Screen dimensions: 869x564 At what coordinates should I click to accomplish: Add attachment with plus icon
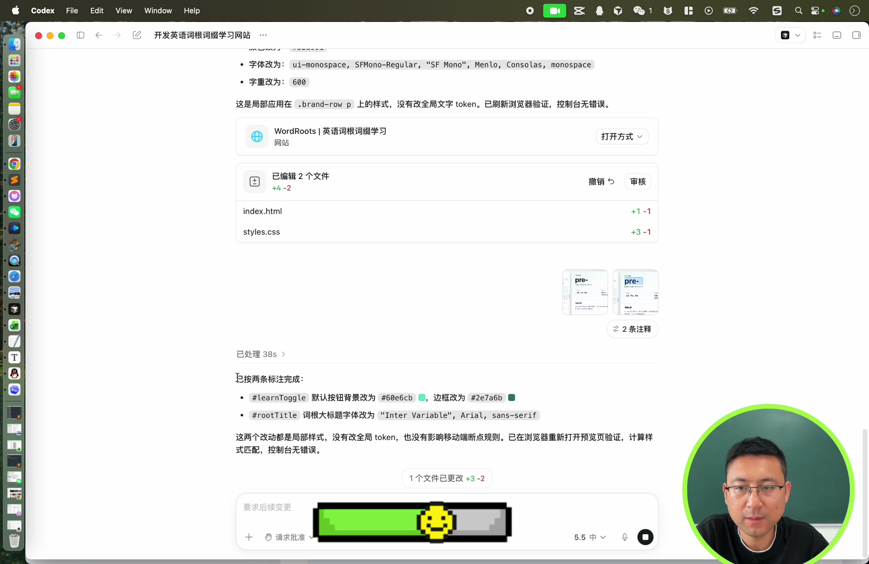tap(249, 537)
